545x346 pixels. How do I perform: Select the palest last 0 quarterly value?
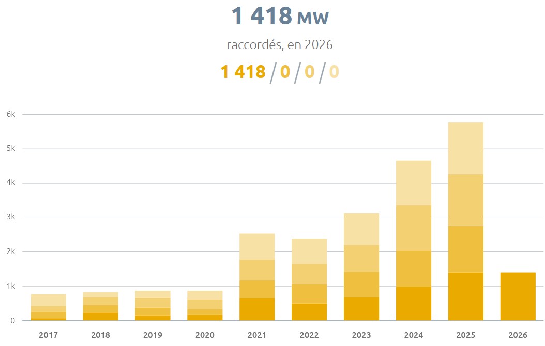tap(334, 72)
